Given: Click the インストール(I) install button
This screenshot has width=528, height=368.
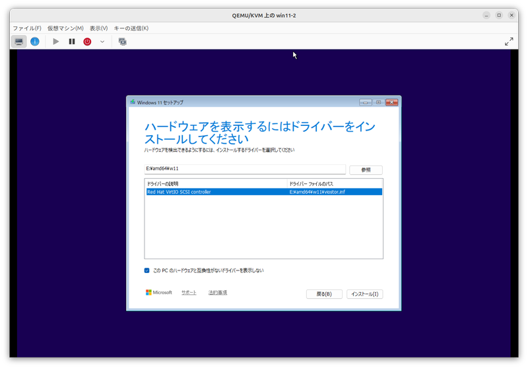Looking at the screenshot, I should click(365, 294).
